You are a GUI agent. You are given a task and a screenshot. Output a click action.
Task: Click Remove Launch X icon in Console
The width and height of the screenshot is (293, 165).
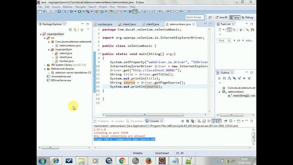click(x=188, y=121)
